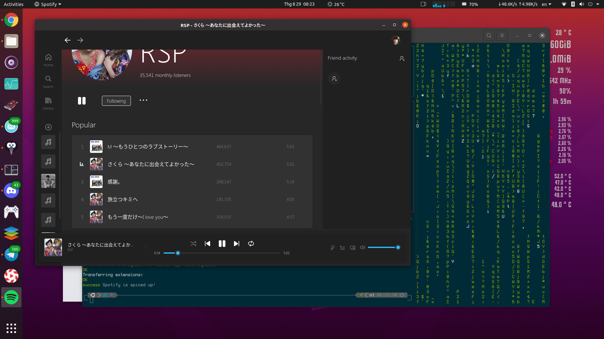This screenshot has height=339, width=604.
Task: Select track "M ～もうひとつのラブストーリー～"
Action: pos(192,147)
